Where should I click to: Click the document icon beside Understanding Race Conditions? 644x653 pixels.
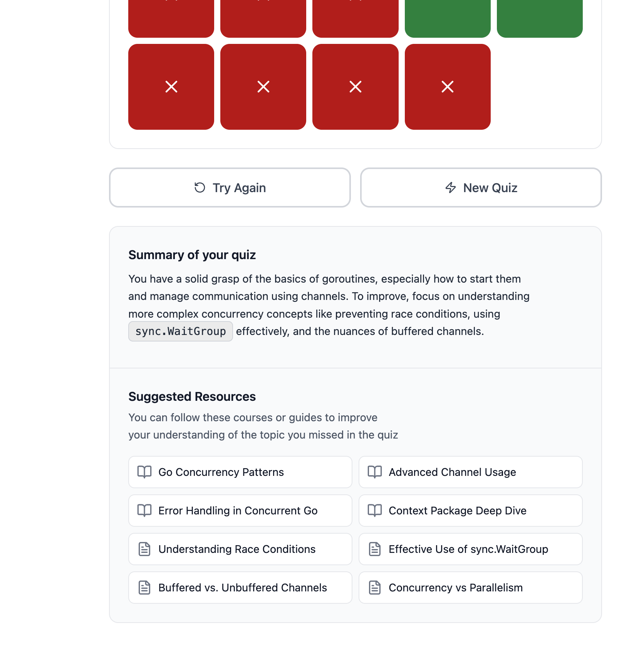[144, 549]
